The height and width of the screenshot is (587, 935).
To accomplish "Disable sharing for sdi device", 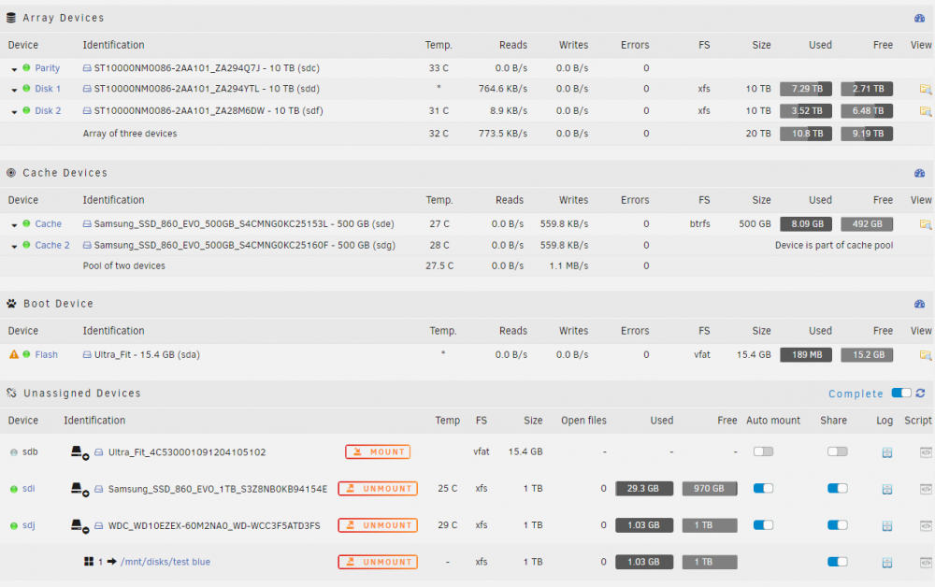I will (x=837, y=488).
